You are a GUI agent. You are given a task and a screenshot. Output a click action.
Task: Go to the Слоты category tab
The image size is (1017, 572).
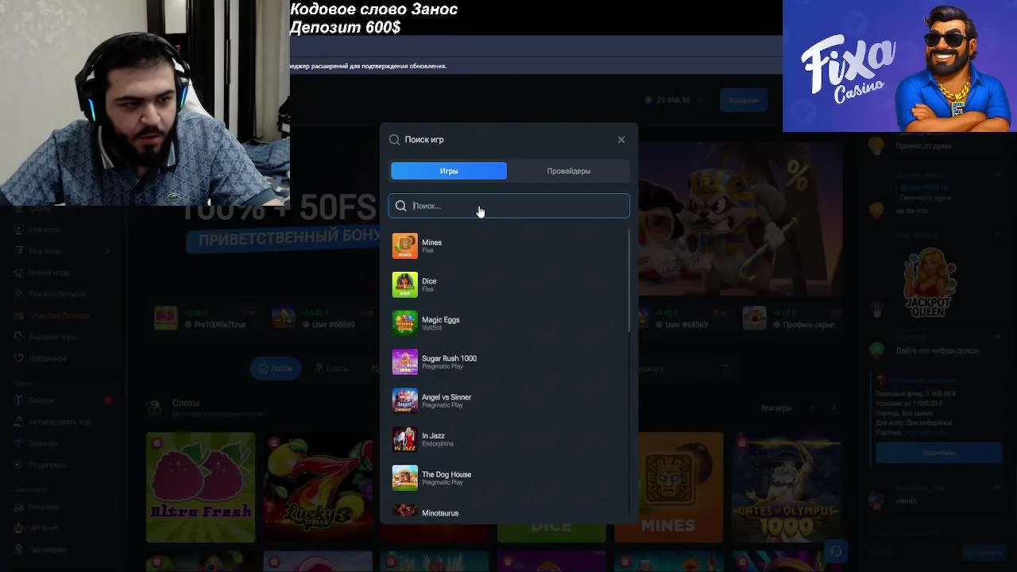coord(332,369)
